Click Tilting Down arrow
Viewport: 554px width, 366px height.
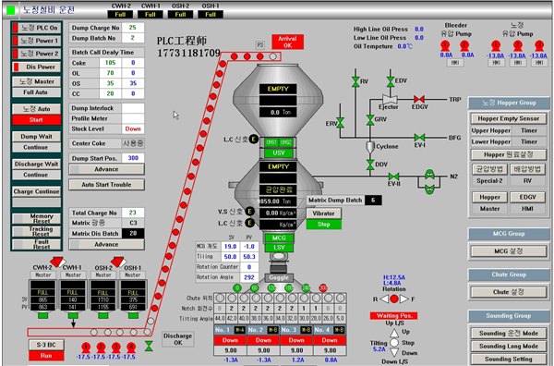click(394, 352)
